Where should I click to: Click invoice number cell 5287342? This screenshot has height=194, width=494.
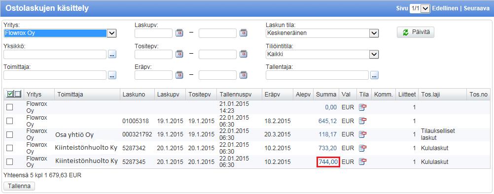[134, 148]
